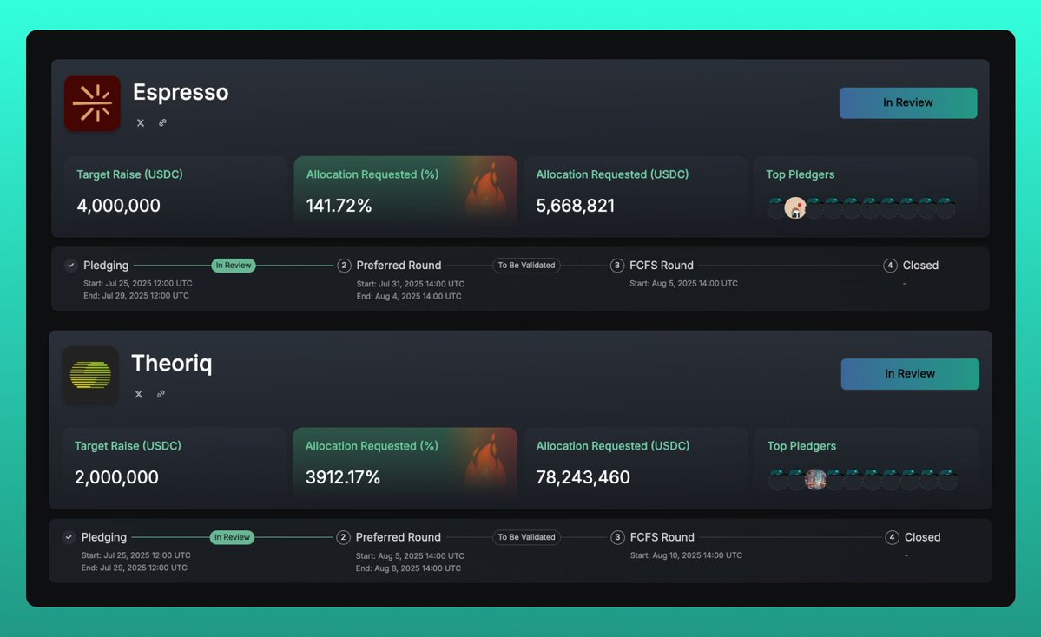The height and width of the screenshot is (637, 1041).
Task: Open the Theoriq project logo
Action: [90, 375]
